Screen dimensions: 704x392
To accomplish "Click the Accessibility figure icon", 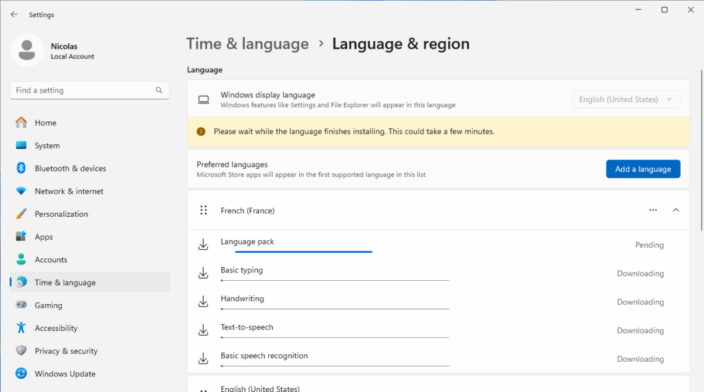I will click(21, 328).
